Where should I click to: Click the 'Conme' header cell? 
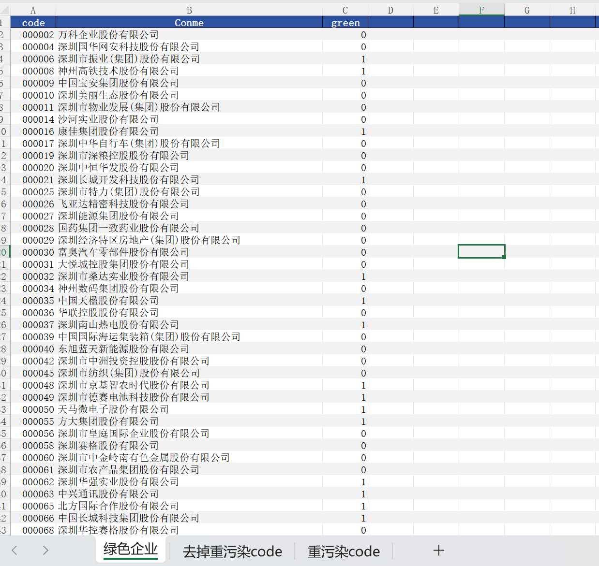189,22
